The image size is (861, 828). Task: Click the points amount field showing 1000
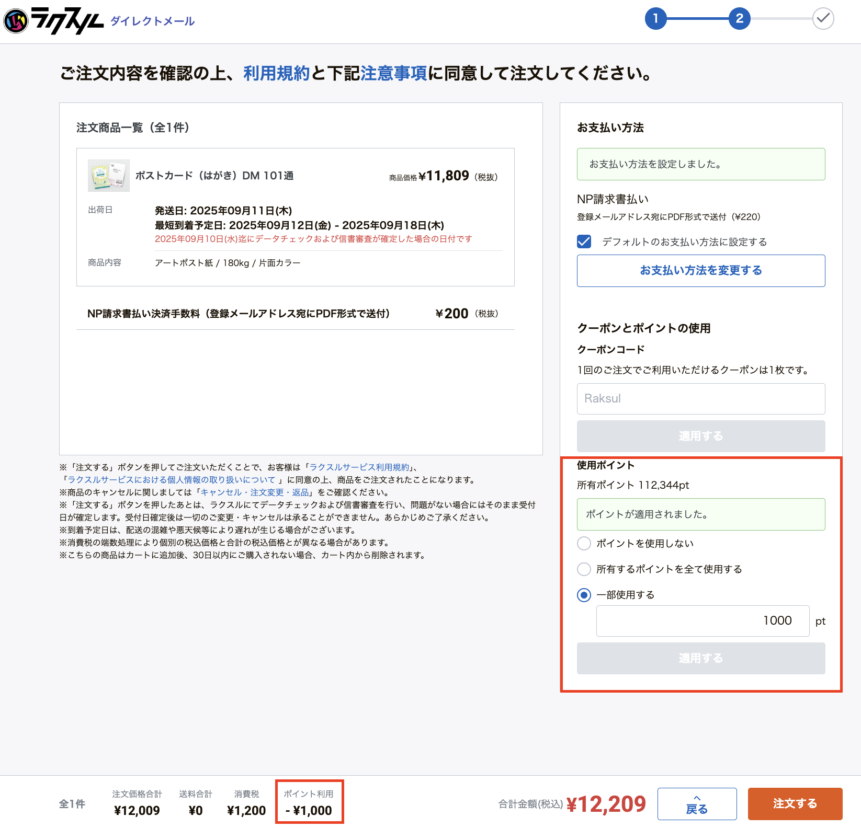[x=703, y=621]
